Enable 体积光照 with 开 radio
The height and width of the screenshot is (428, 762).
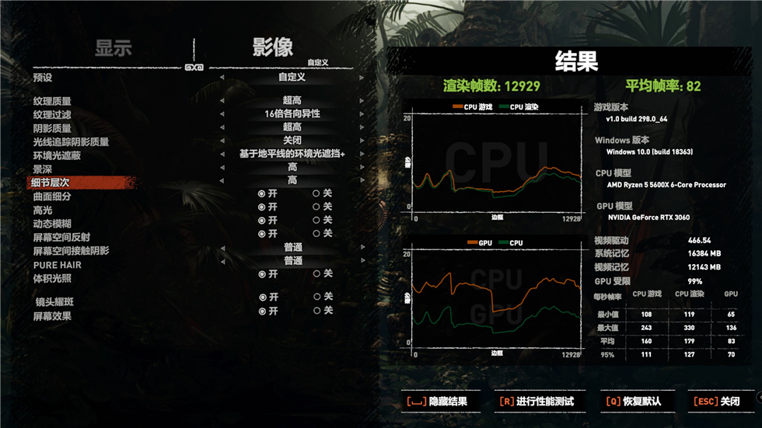coord(262,274)
